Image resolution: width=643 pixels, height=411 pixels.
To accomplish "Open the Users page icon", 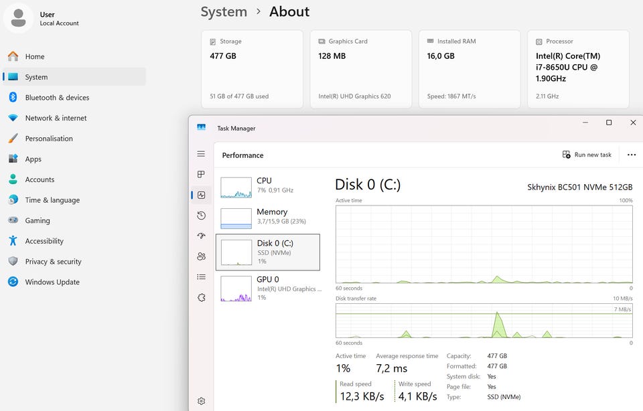I will pyautogui.click(x=201, y=256).
